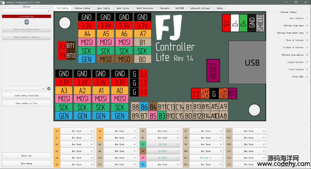Expand the Device selection dropdown
Viewport: 311px width, 169px height.
pyautogui.click(x=26, y=11)
